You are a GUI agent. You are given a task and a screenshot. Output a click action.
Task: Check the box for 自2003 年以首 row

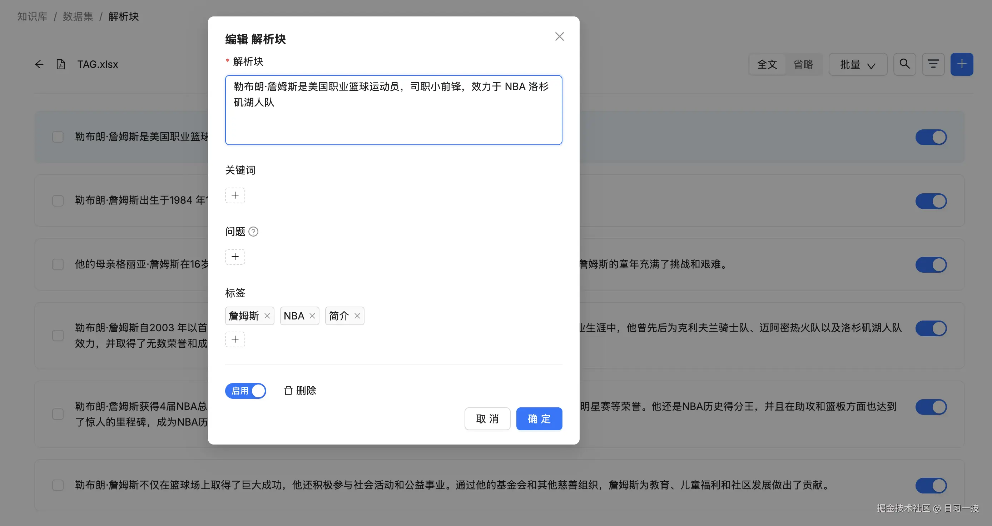pyautogui.click(x=58, y=336)
